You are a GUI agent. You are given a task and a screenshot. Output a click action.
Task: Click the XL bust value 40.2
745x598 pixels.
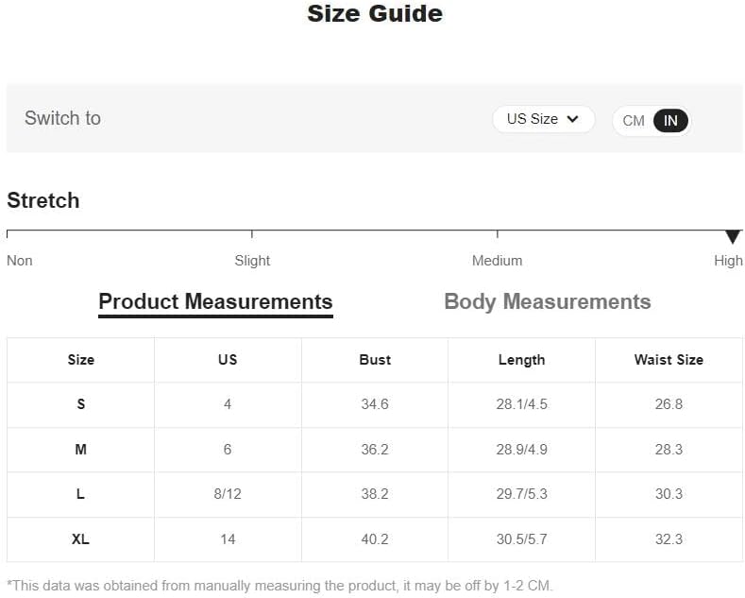[x=375, y=539]
